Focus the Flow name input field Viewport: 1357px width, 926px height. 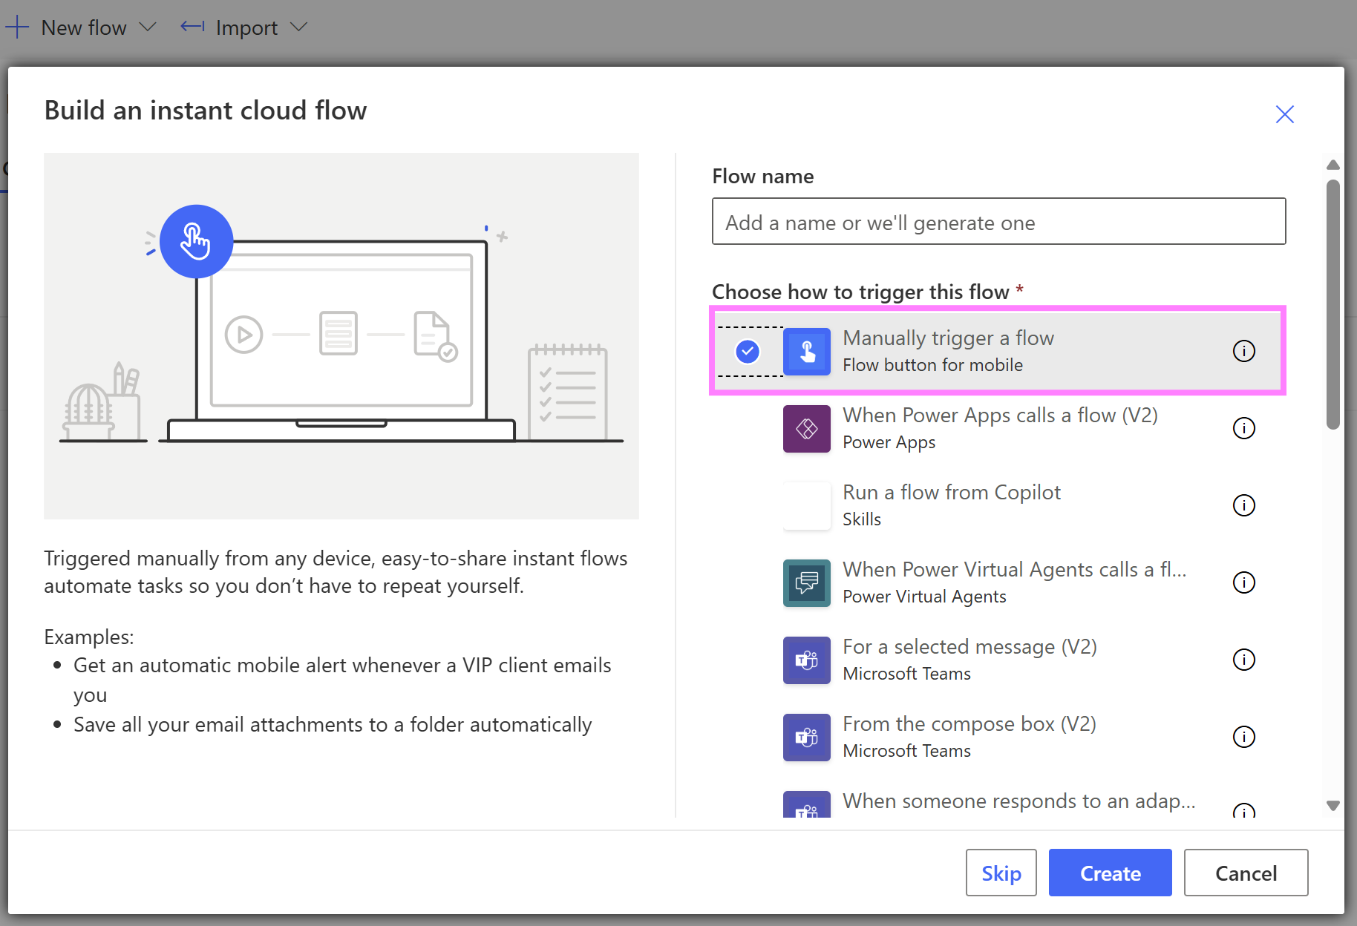pyautogui.click(x=999, y=221)
